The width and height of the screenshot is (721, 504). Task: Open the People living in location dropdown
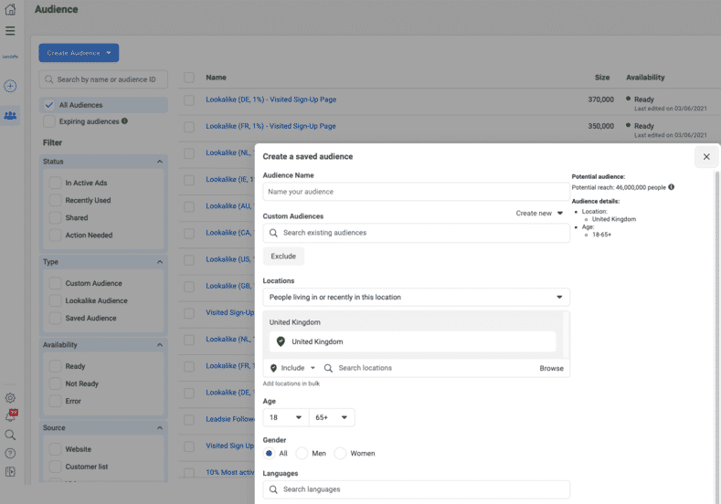click(x=416, y=298)
